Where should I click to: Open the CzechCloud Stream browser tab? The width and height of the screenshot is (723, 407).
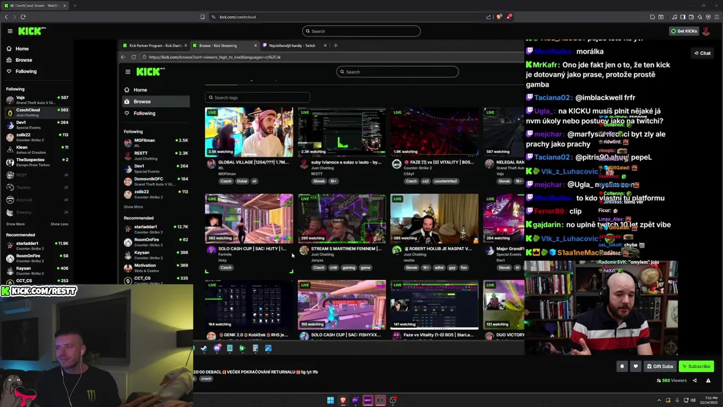[x=35, y=6]
